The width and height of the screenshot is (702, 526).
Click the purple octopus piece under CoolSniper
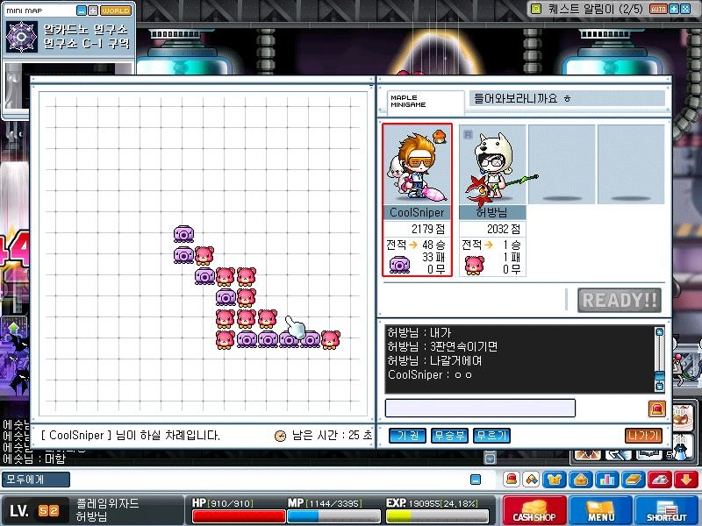(x=399, y=265)
